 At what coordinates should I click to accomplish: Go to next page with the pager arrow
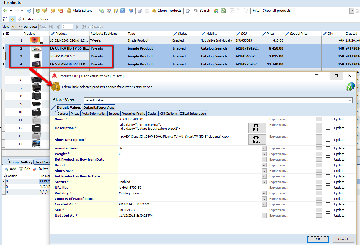77,27
